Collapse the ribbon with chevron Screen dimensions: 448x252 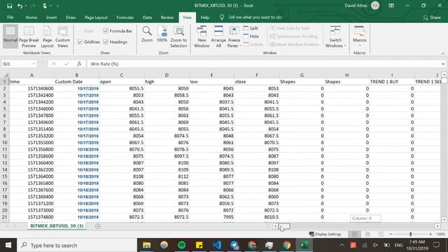(x=443, y=53)
